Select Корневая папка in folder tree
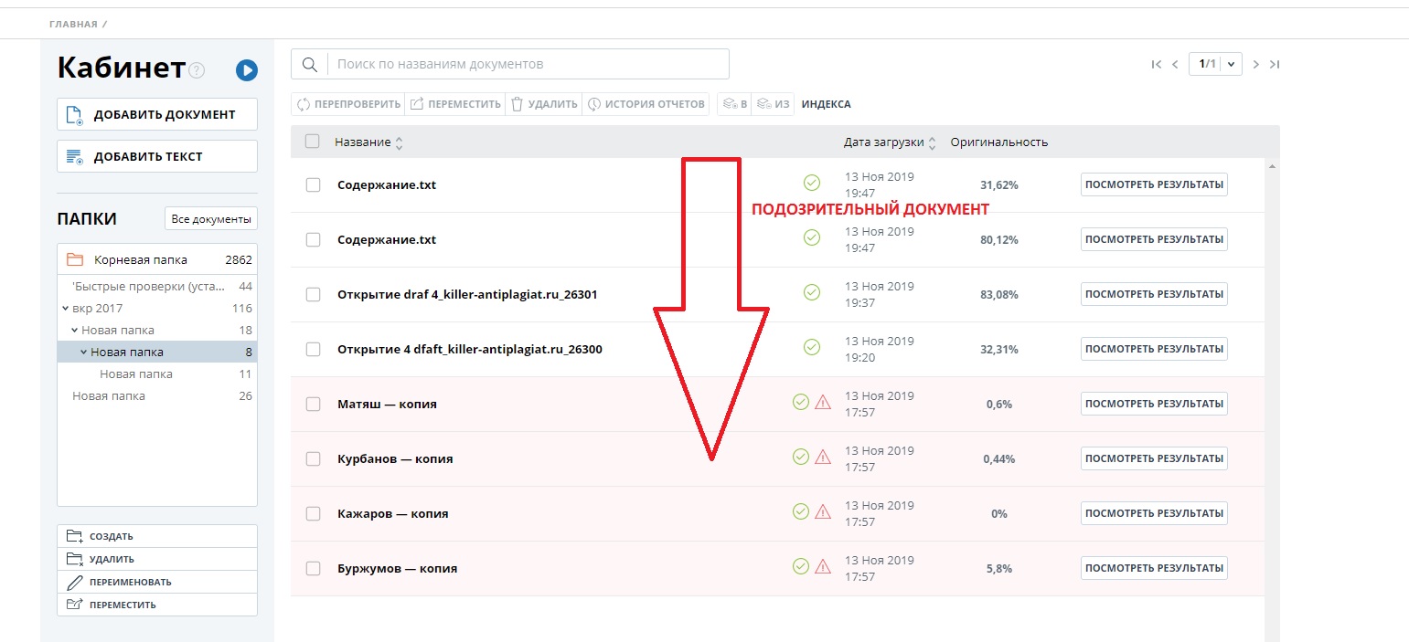Screen dimensions: 1409x642 pos(157,259)
